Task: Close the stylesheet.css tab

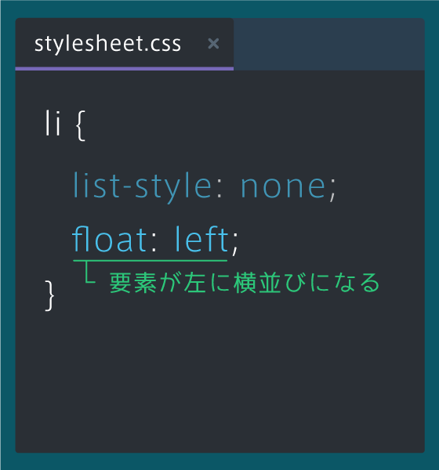Action: coord(213,44)
